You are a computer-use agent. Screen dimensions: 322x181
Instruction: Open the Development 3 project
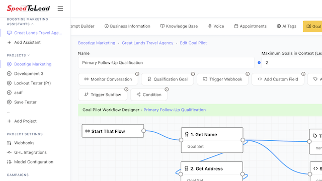pyautogui.click(x=25, y=73)
